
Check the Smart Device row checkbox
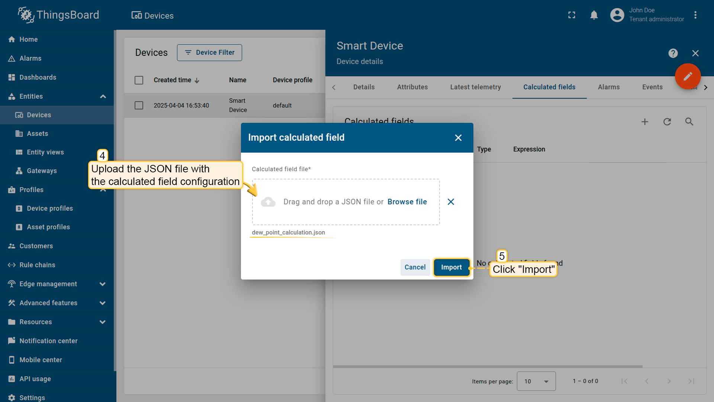click(x=139, y=105)
